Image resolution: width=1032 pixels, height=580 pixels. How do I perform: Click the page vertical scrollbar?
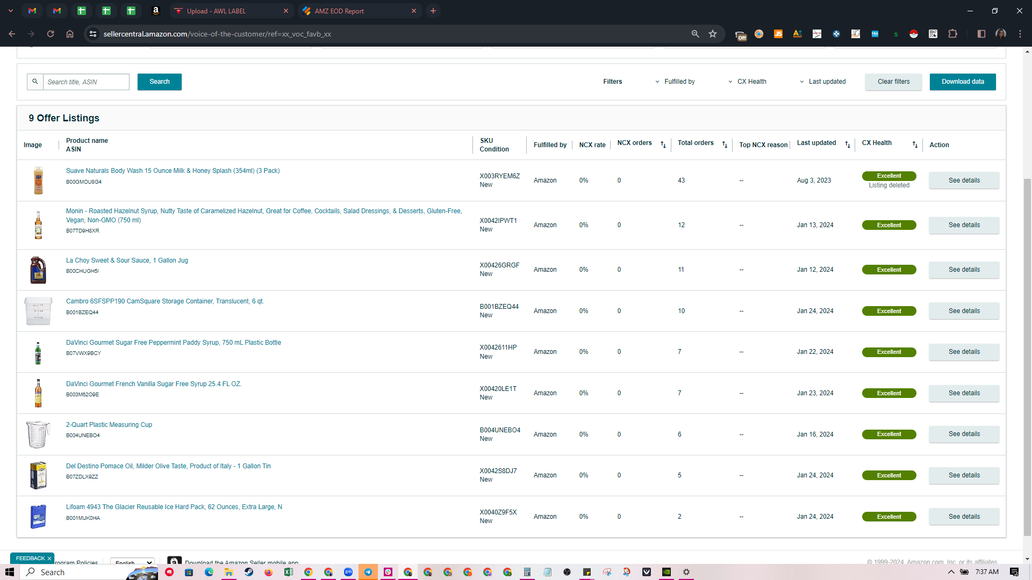(1027, 357)
